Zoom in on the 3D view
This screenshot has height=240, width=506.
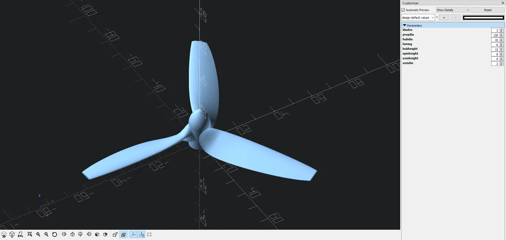38,234
